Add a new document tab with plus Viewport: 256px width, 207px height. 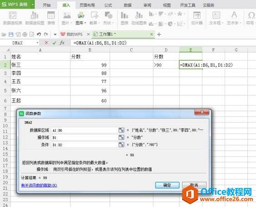pos(159,34)
